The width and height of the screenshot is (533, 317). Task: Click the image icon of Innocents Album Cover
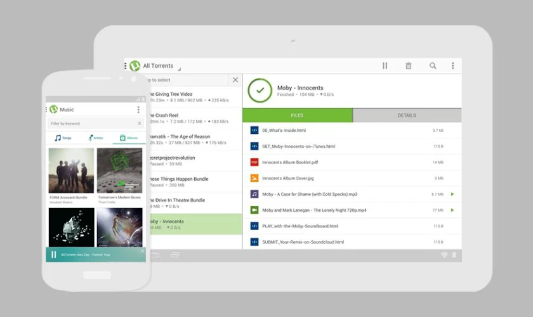coord(254,178)
